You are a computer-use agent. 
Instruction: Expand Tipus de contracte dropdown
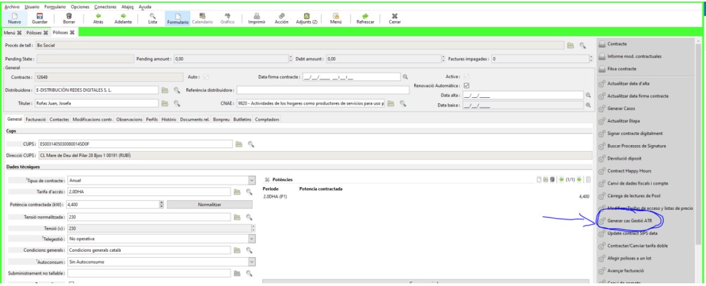pos(251,181)
